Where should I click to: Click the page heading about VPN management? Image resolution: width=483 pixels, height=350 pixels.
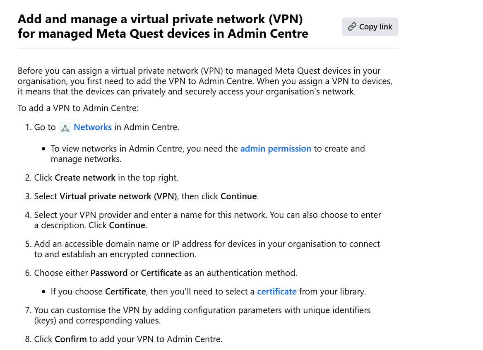(x=163, y=26)
